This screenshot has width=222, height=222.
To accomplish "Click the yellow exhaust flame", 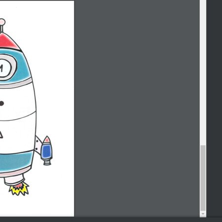I will [19, 189].
